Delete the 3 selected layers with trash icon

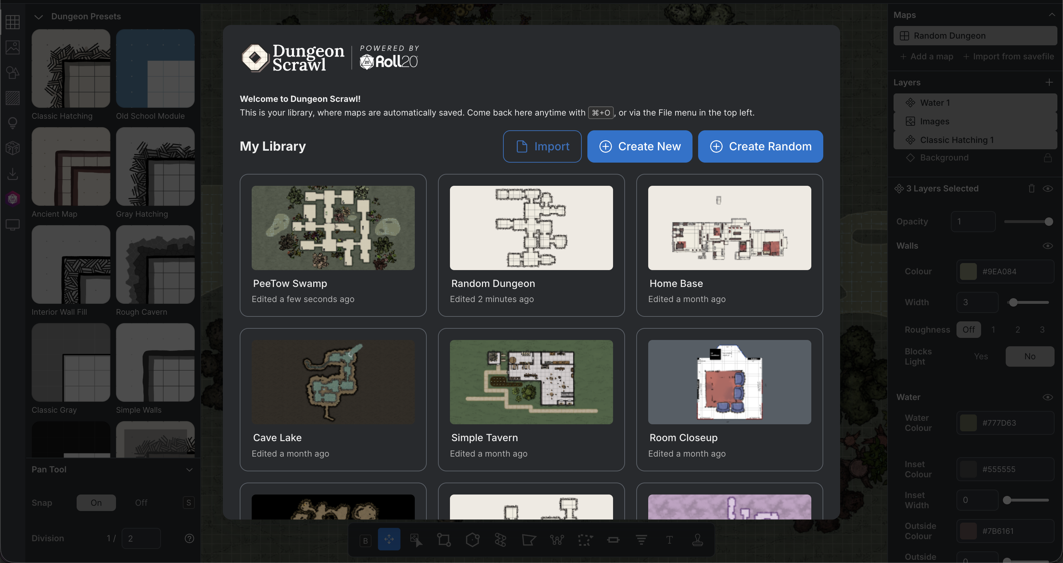click(x=1031, y=188)
